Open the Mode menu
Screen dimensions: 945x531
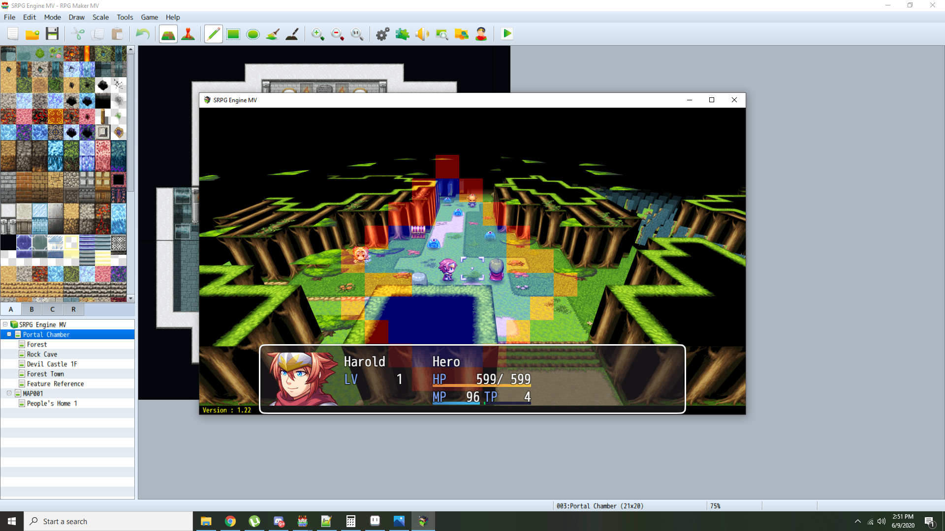pyautogui.click(x=53, y=17)
